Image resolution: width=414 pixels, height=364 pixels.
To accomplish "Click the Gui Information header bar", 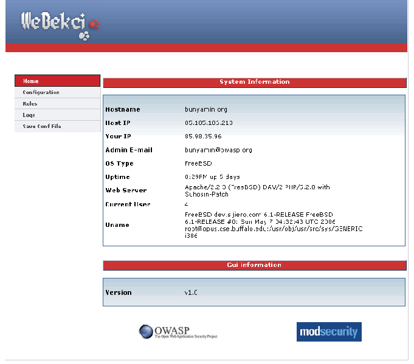I will click(254, 265).
